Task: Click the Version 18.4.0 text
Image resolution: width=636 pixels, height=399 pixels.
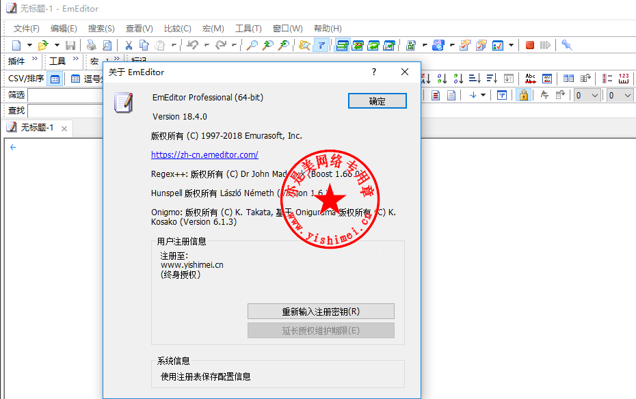Action: 180,117
